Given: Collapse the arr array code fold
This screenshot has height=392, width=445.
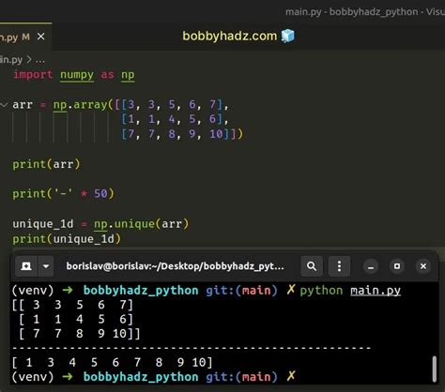Looking at the screenshot, I should [4, 105].
